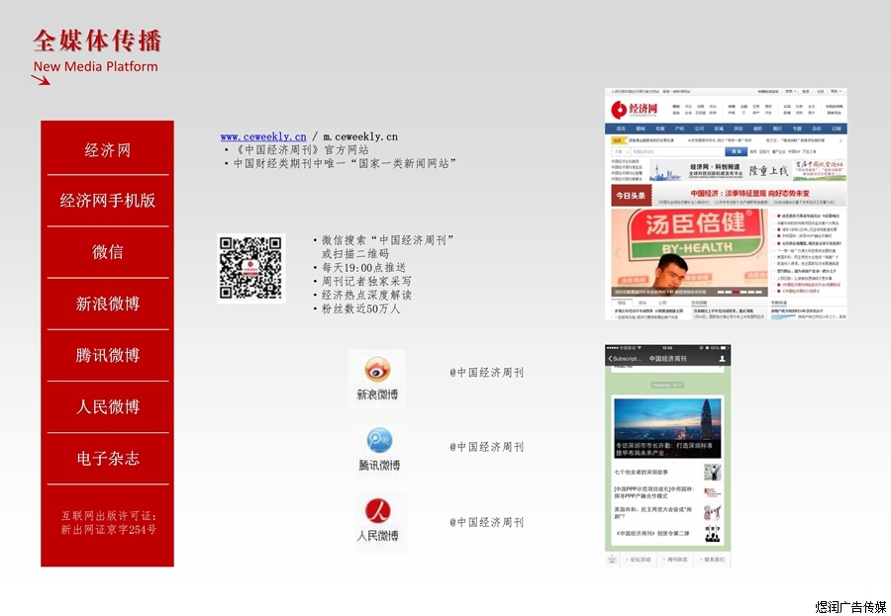
Task: Tap the 七个创业者的深圳故事 article
Action: (x=667, y=472)
